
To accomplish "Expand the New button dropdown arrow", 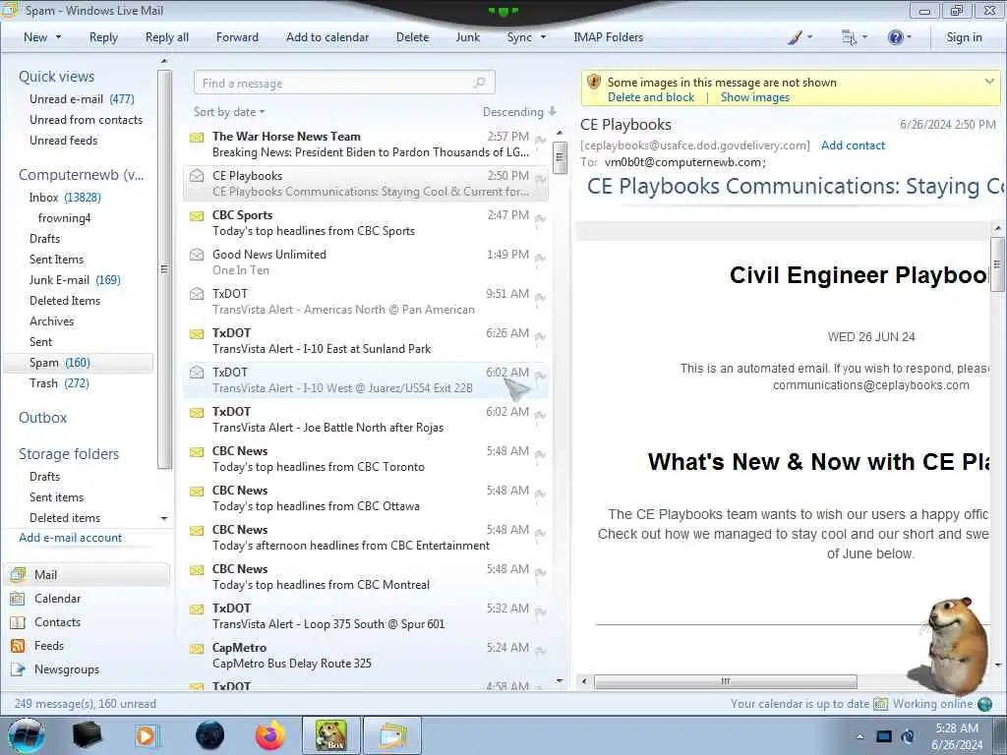I will click(58, 37).
